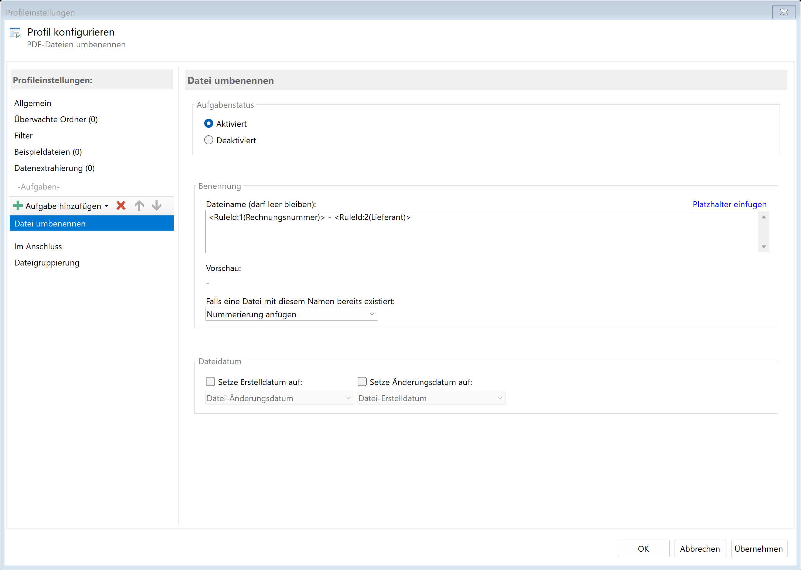Screen dimensions: 801x570
Task: Move task down with the arrow icon
Action: (x=157, y=206)
